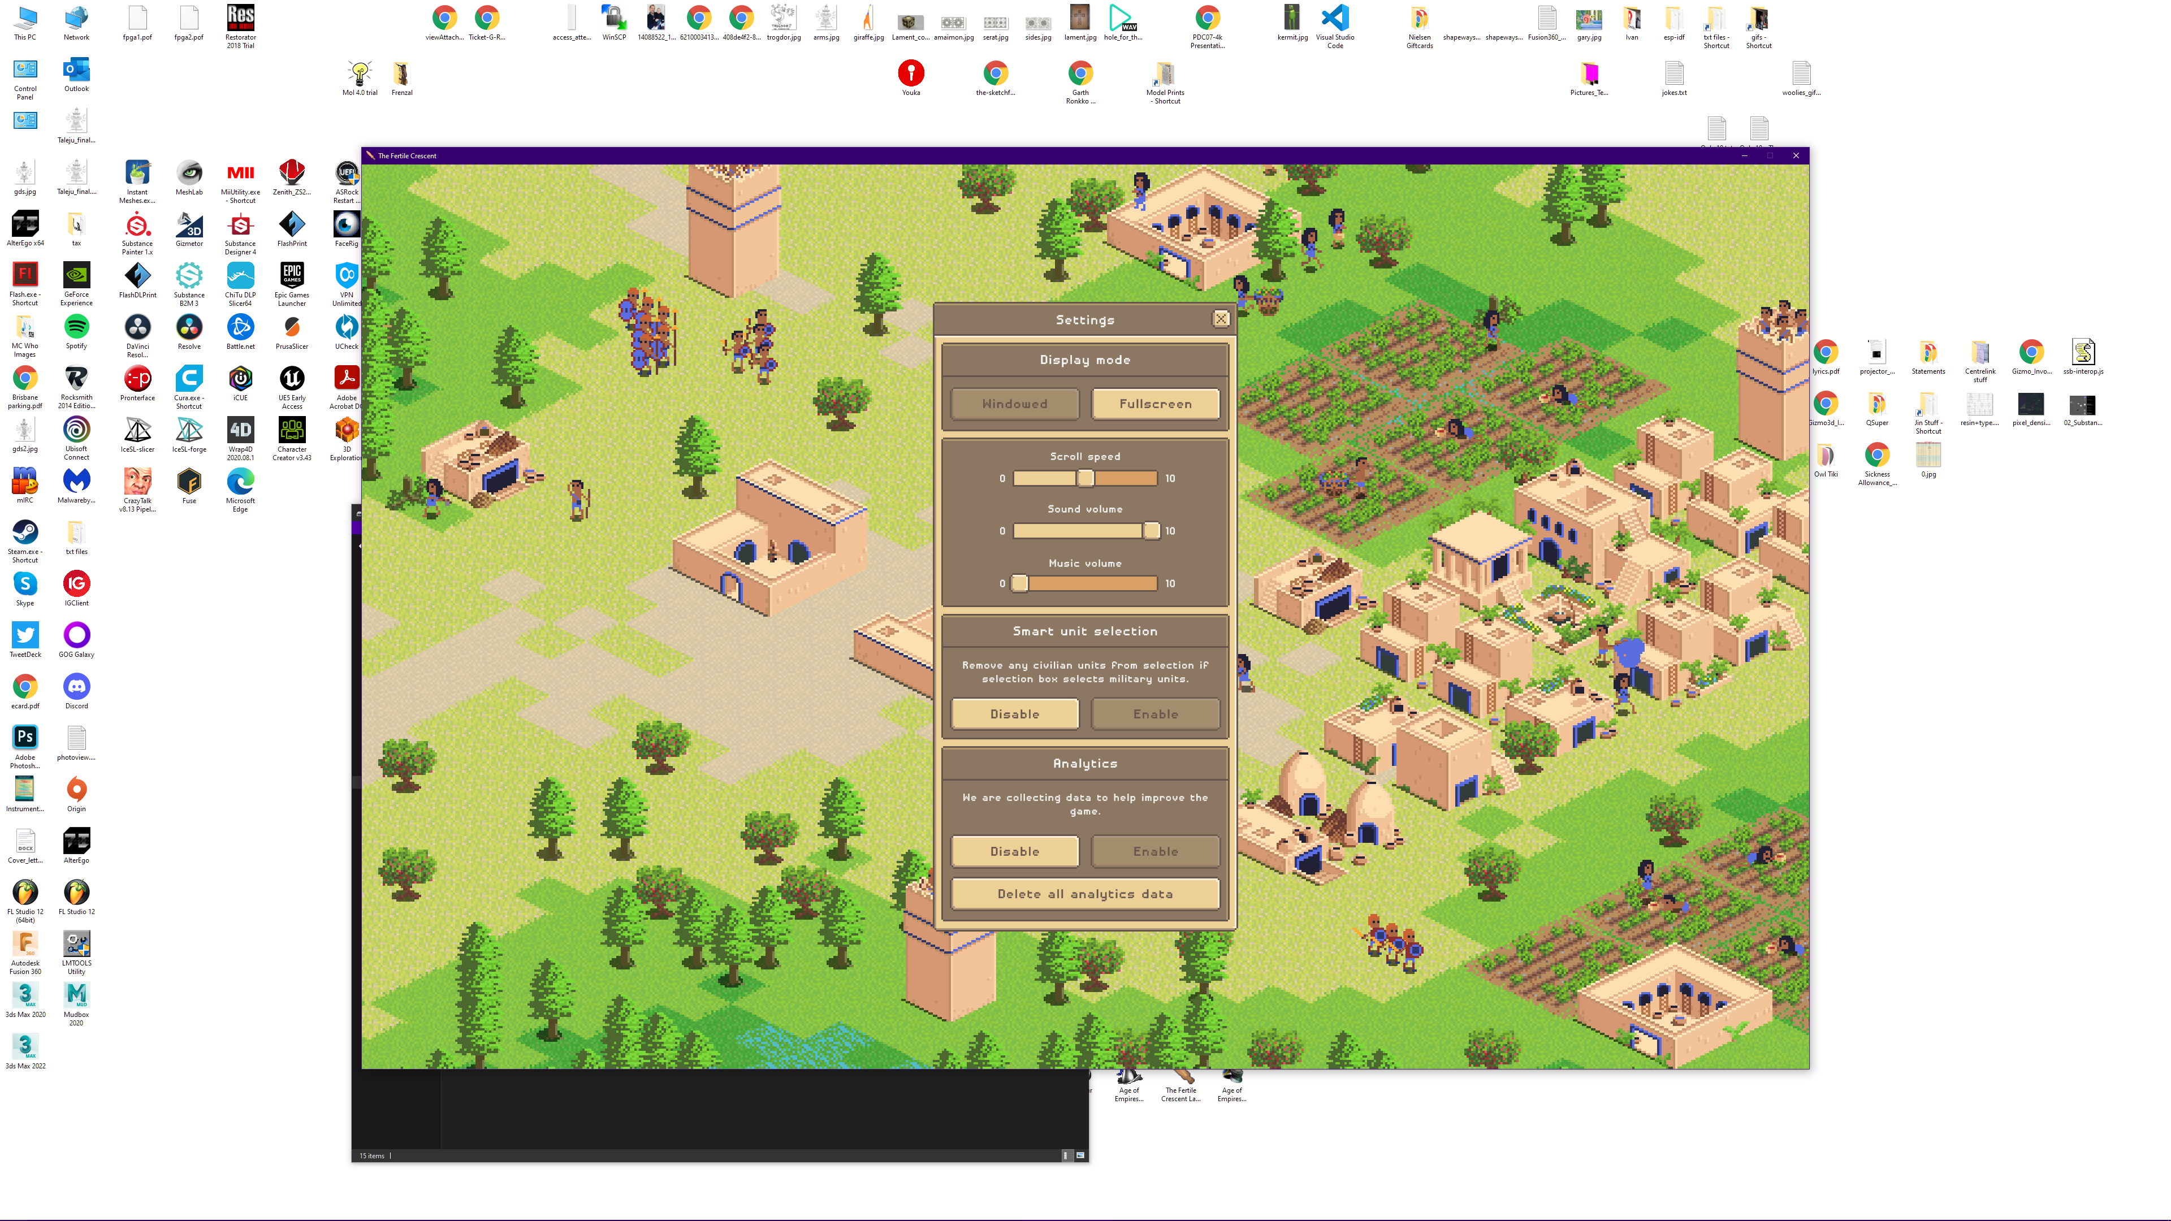2171x1221 pixels.
Task: Open the Outlook desktop icon
Action: (x=77, y=74)
